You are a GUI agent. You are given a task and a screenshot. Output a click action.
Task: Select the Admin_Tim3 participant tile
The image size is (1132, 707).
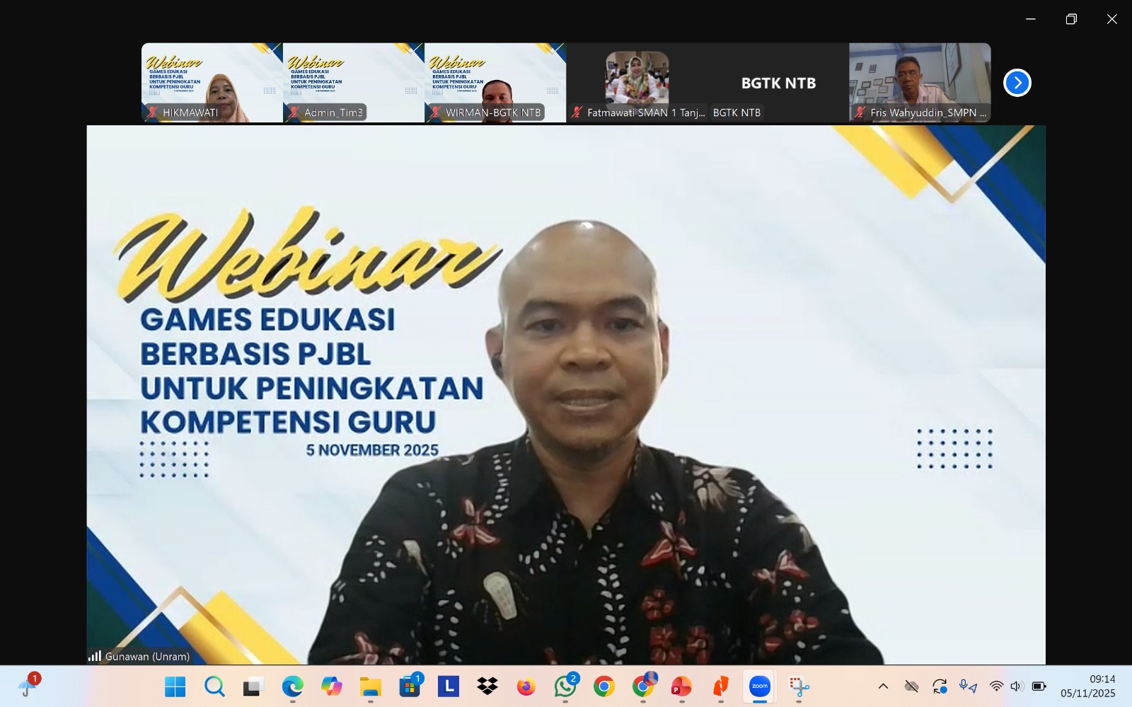[x=353, y=82]
